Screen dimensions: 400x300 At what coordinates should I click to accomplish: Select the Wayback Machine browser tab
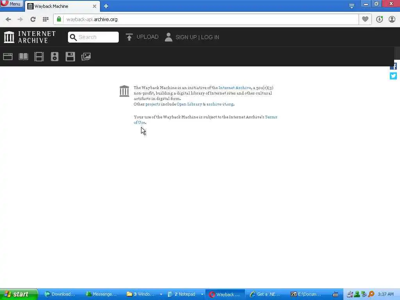pos(61,6)
